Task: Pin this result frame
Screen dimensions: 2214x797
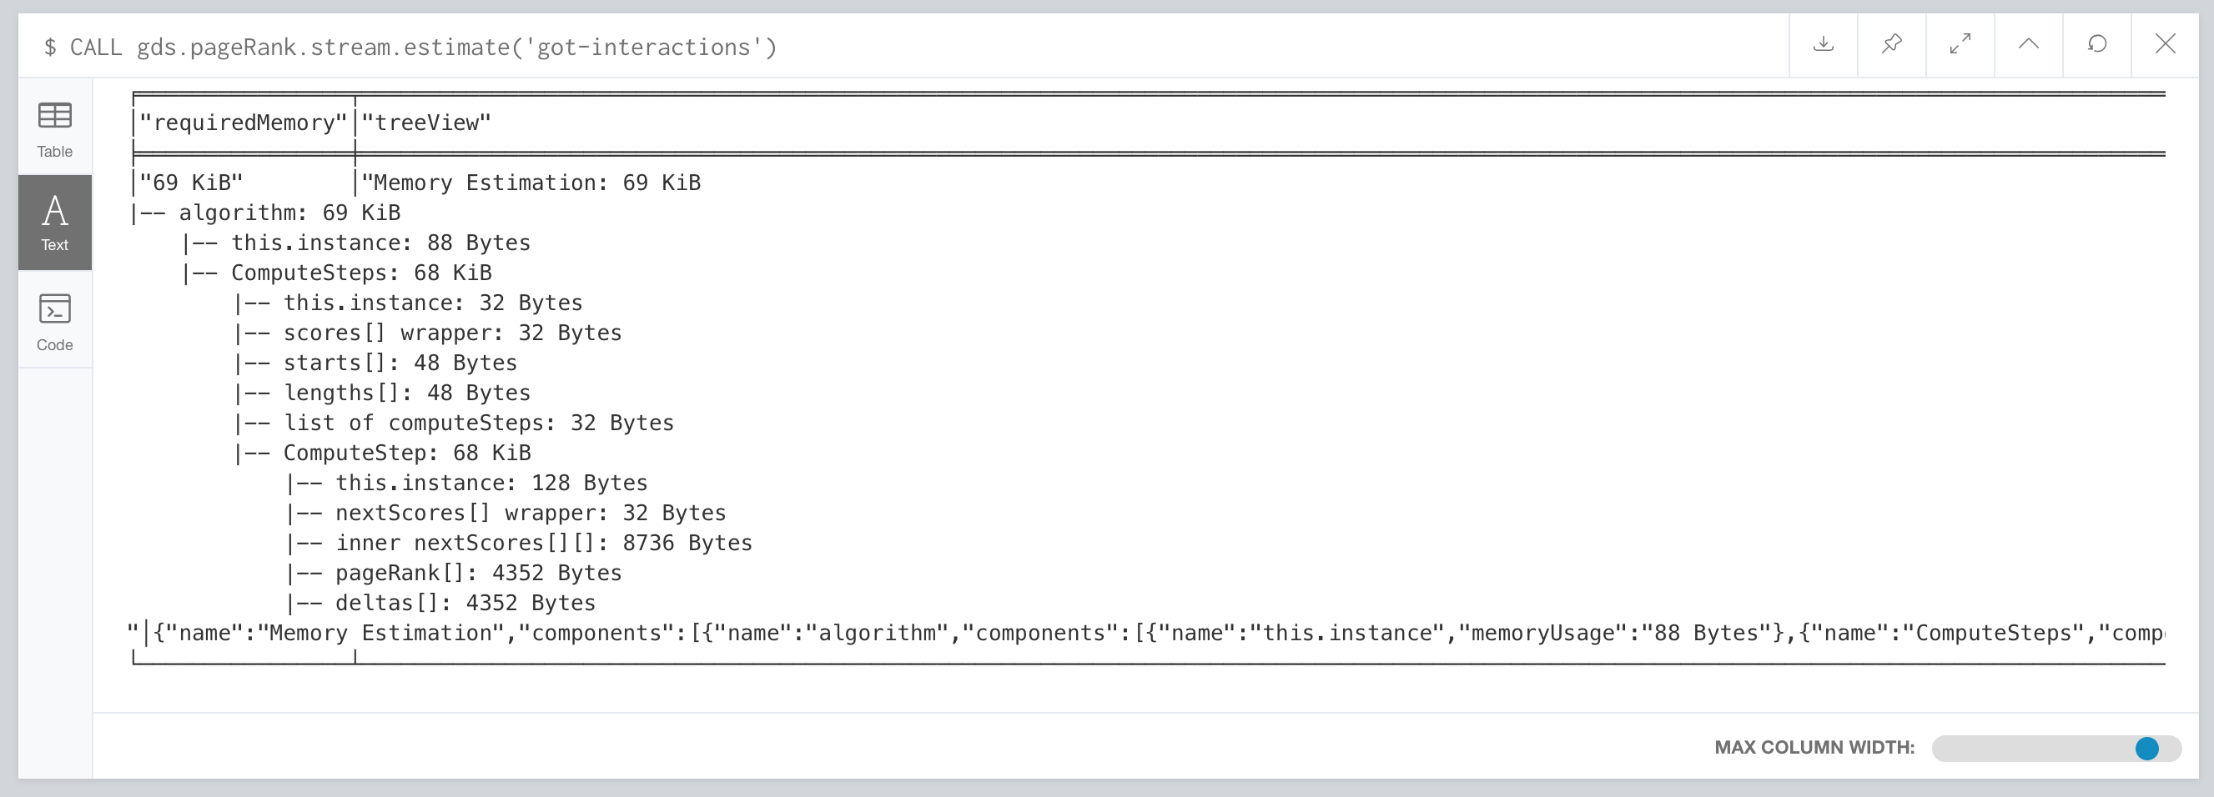Action: pos(1891,45)
